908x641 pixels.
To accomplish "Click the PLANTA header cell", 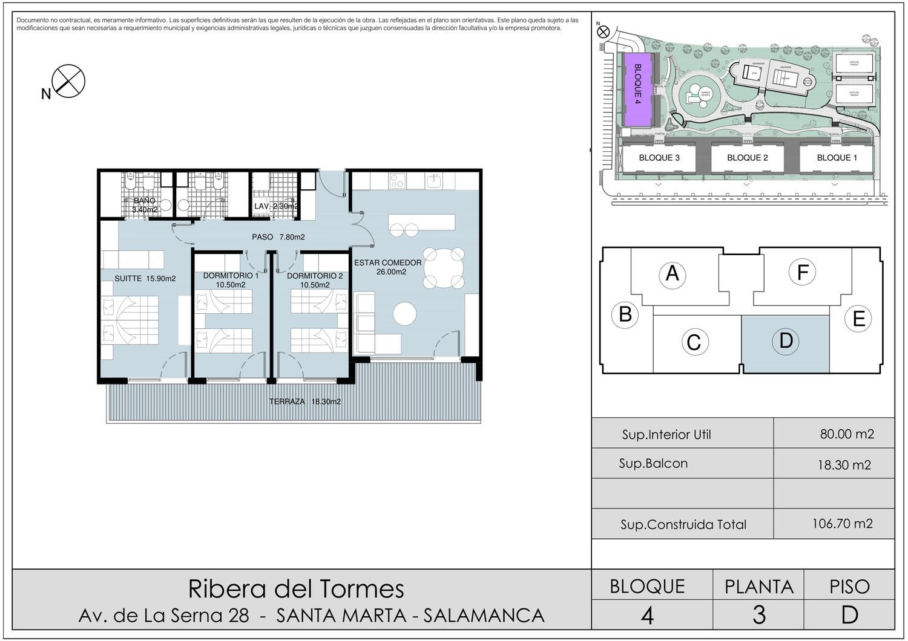I will [758, 586].
